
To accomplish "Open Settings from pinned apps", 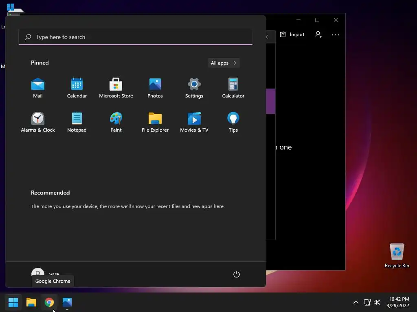I will point(194,88).
